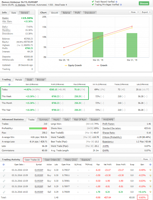Click the Standard Deviation label link
This screenshot has width=153, height=200.
(x=112, y=128)
